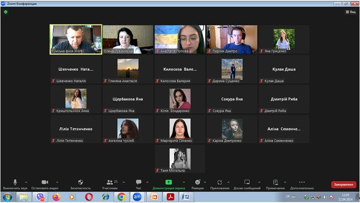Open Google Chrome from the taskbar
Viewport: 360px width, 203px height.
[121, 197]
